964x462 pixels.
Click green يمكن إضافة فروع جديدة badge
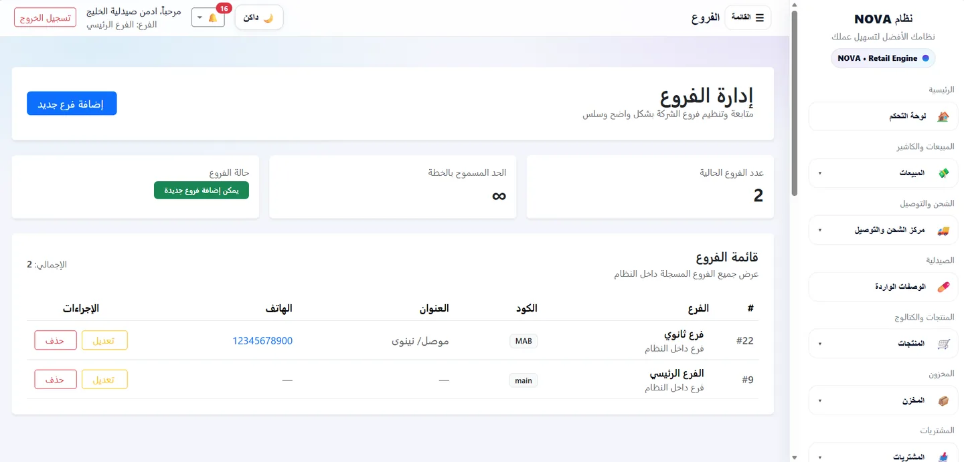click(x=202, y=191)
